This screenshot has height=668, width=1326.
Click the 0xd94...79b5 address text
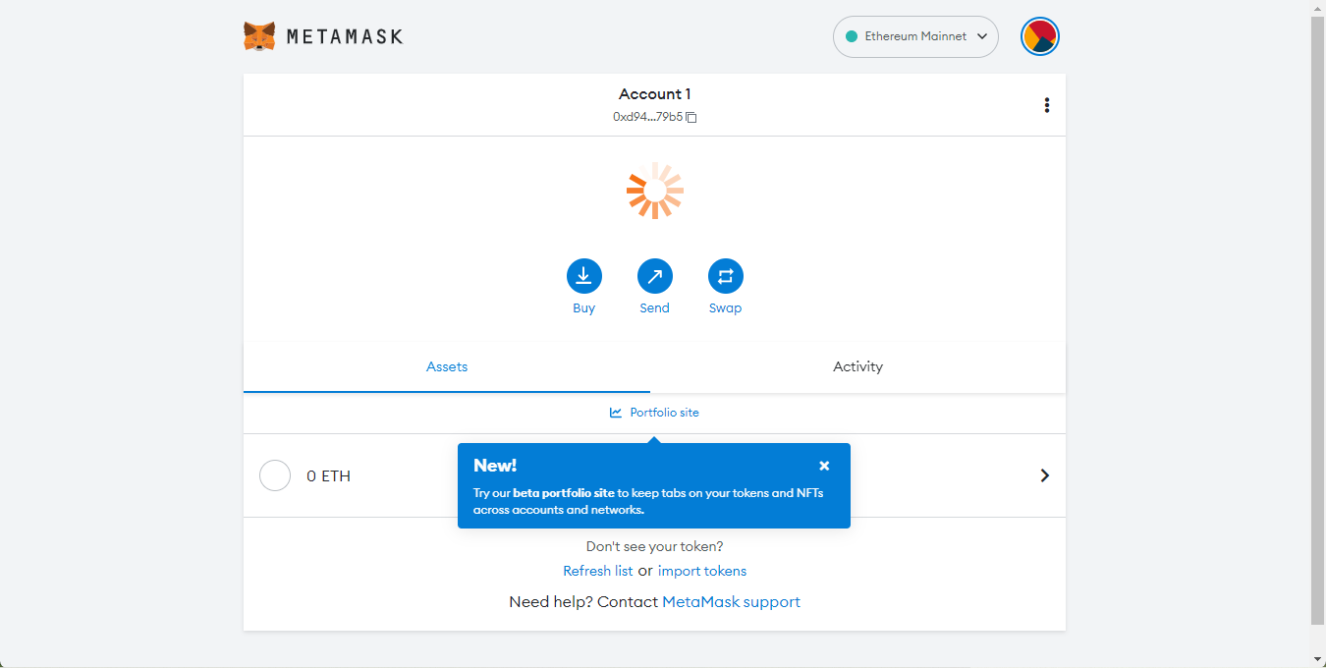coord(647,117)
